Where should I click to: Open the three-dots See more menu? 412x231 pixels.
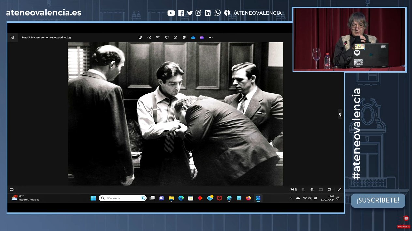pos(211,37)
